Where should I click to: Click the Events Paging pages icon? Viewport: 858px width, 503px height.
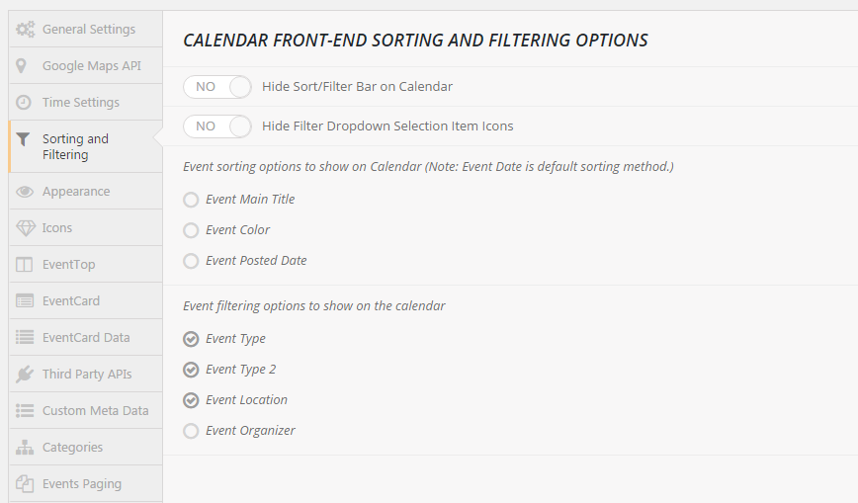click(25, 484)
